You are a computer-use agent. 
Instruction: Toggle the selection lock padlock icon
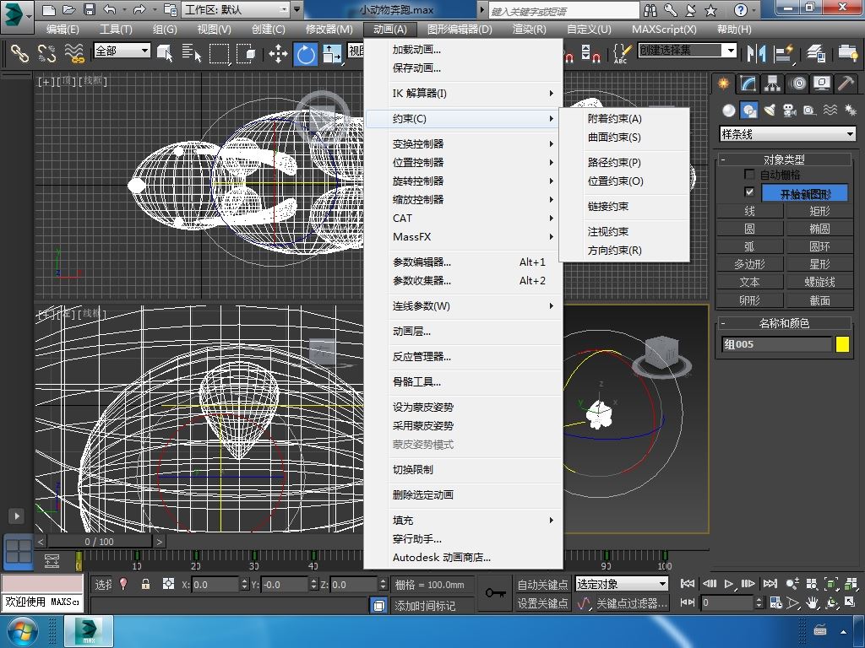pos(145,584)
